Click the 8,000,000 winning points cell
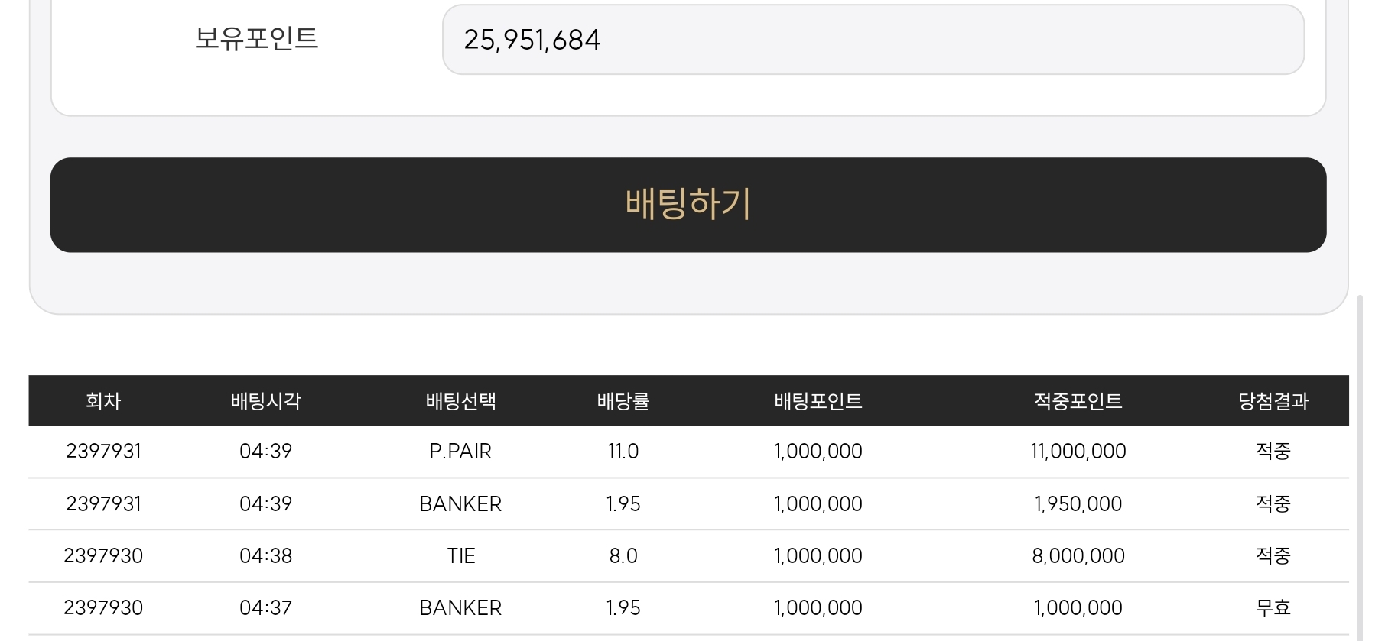The width and height of the screenshot is (1385, 641). pyautogui.click(x=1078, y=556)
